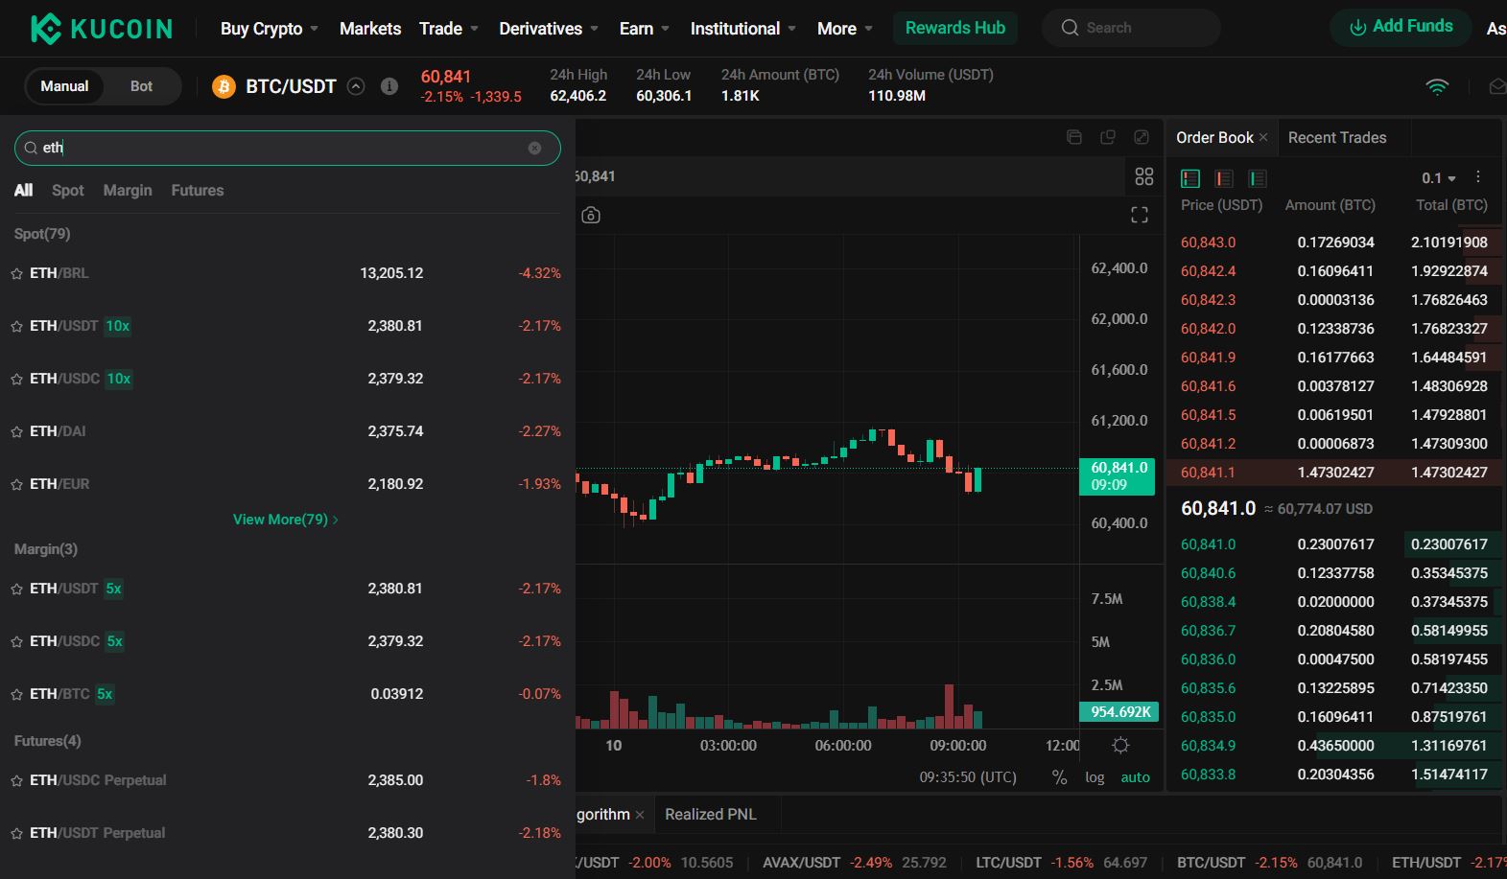Take a chart screenshot with camera icon
The height and width of the screenshot is (879, 1507).
tap(591, 215)
